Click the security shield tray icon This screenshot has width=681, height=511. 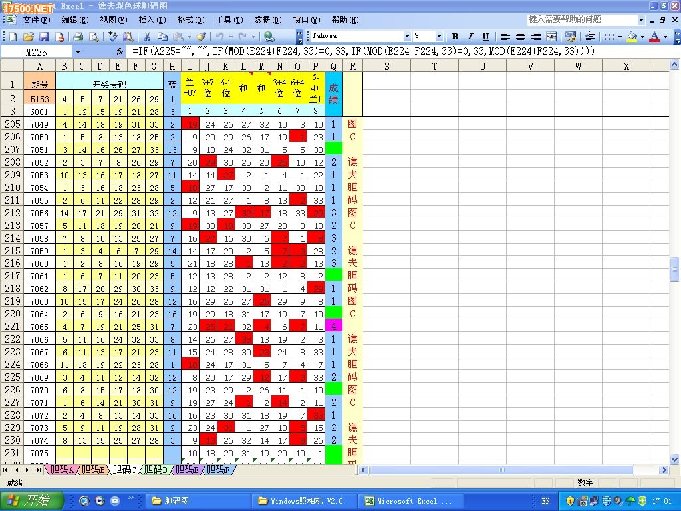coord(570,501)
